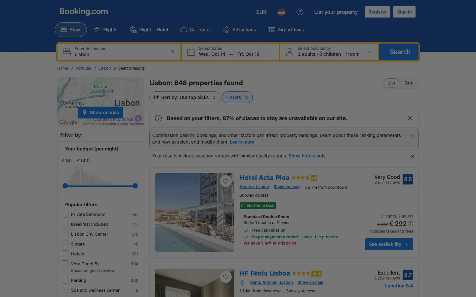This screenshot has width=476, height=297.
Task: Click the minimum budget slider handle
Action: pyautogui.click(x=65, y=186)
